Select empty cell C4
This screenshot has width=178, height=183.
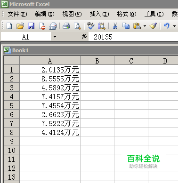131,96
